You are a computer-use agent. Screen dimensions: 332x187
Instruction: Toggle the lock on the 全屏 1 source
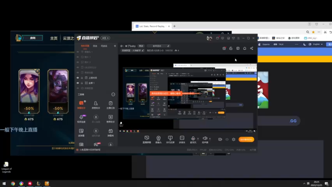click(82, 83)
